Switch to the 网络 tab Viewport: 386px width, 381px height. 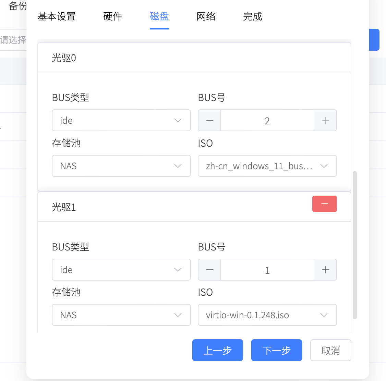click(206, 16)
